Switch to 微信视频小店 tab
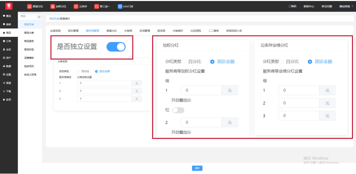Image resolution: width=356 pixels, height=174 pixels. (x=234, y=31)
